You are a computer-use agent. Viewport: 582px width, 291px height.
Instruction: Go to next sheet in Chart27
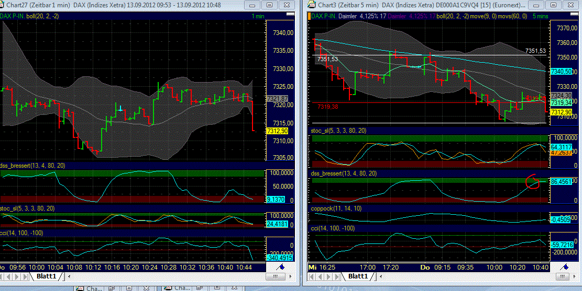(17, 276)
